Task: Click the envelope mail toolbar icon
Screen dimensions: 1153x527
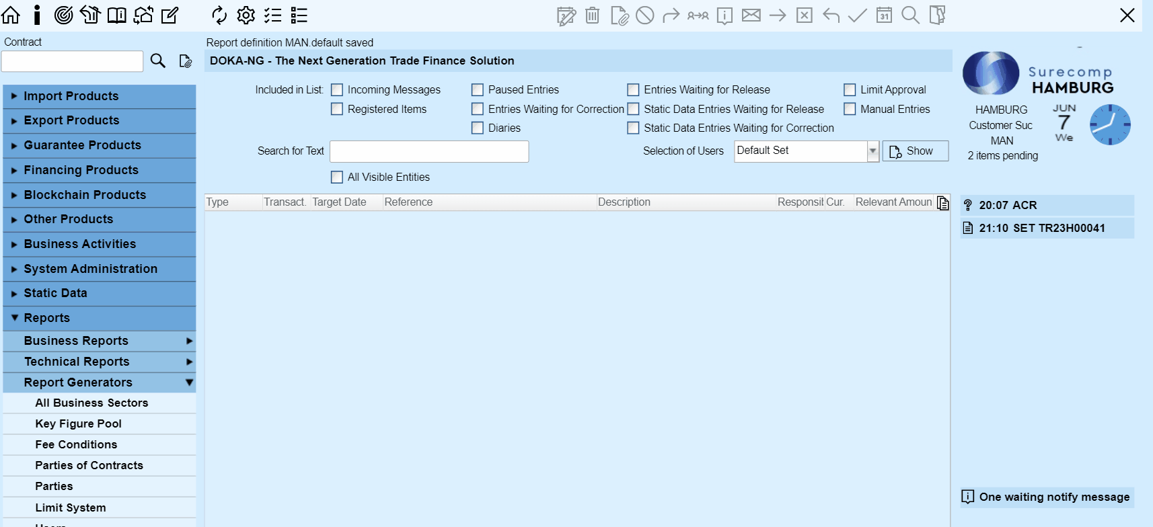Action: point(751,15)
